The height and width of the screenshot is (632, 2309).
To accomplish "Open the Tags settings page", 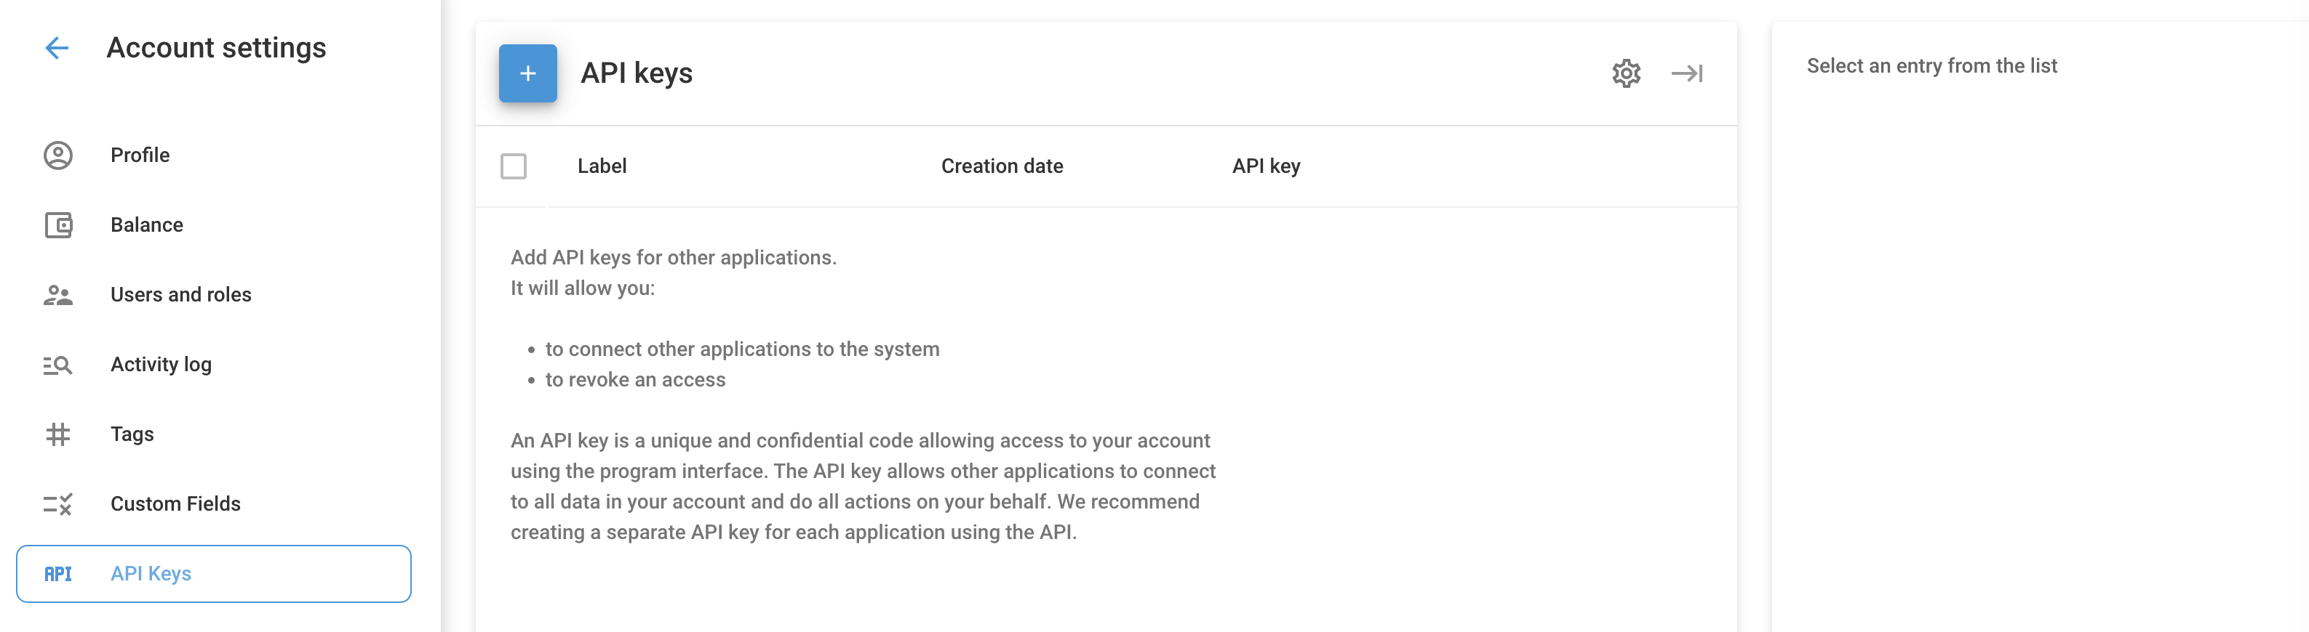I will [132, 435].
